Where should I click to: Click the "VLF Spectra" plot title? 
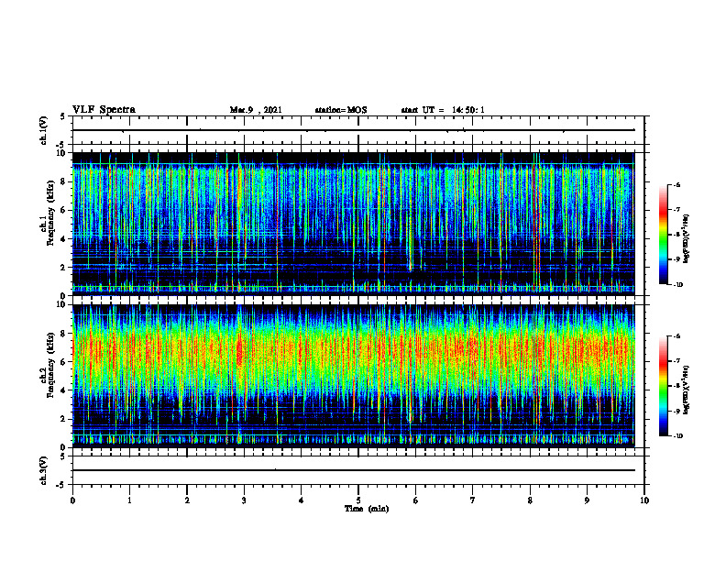click(x=104, y=110)
